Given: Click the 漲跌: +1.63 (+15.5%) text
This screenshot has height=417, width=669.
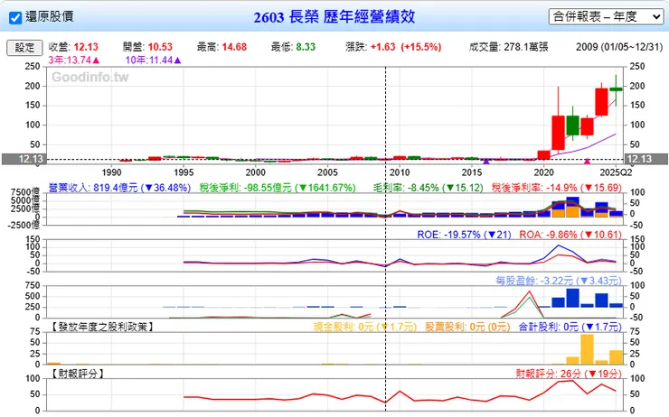Looking at the screenshot, I should [x=393, y=47].
